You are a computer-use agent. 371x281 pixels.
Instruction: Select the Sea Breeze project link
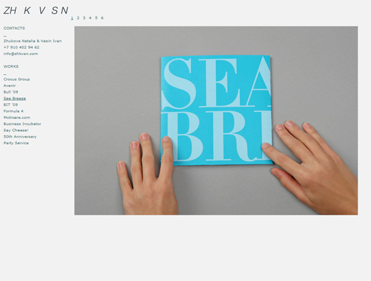tap(15, 99)
